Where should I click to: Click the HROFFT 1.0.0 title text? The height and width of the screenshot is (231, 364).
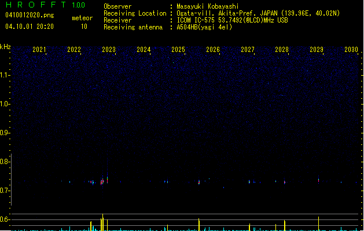click(46, 5)
